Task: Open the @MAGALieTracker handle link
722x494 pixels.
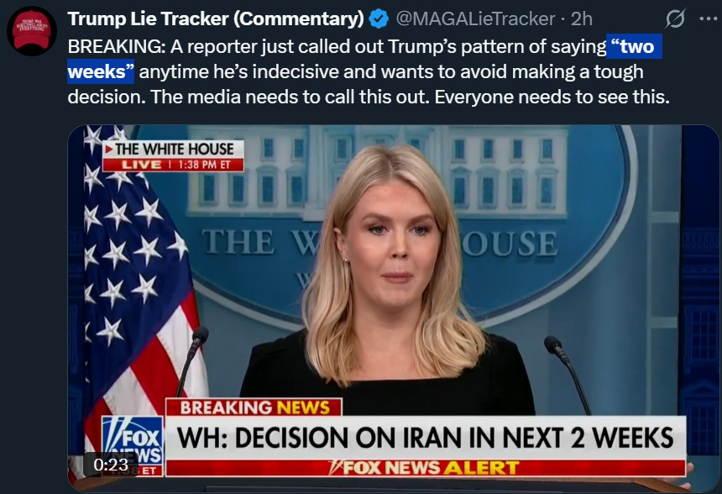Action: [x=475, y=18]
